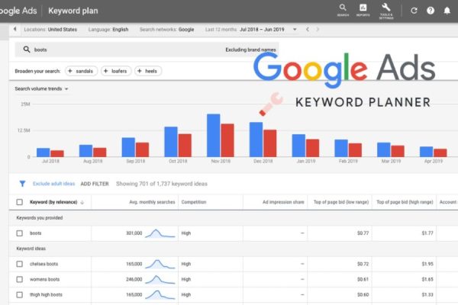
Task: Click the Exclude adult ideas filter link
Action: click(54, 184)
